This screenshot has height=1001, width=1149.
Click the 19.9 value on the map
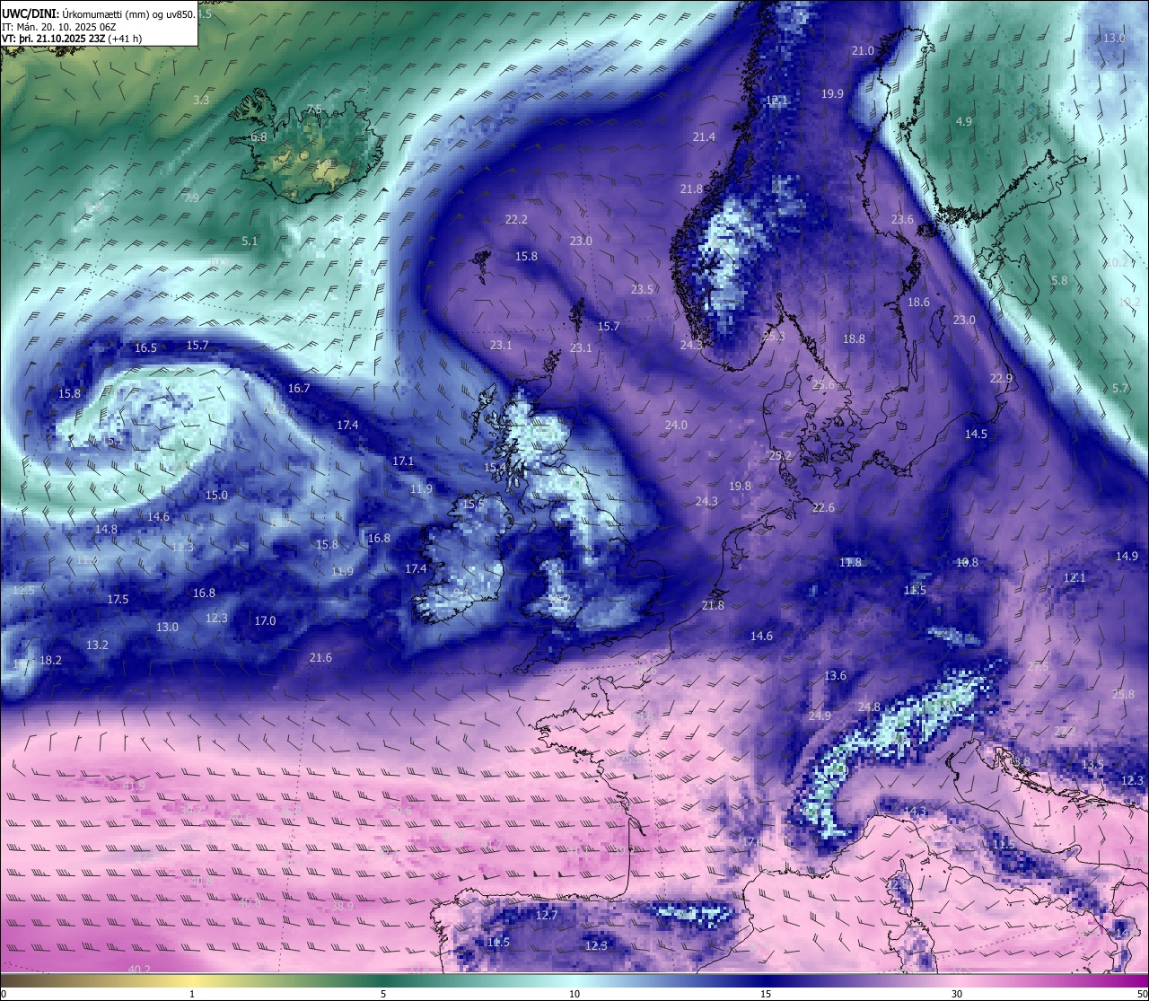click(x=832, y=93)
